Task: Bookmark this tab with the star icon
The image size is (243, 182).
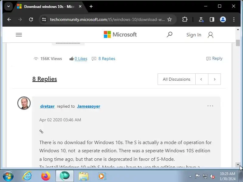Action: click(x=169, y=19)
